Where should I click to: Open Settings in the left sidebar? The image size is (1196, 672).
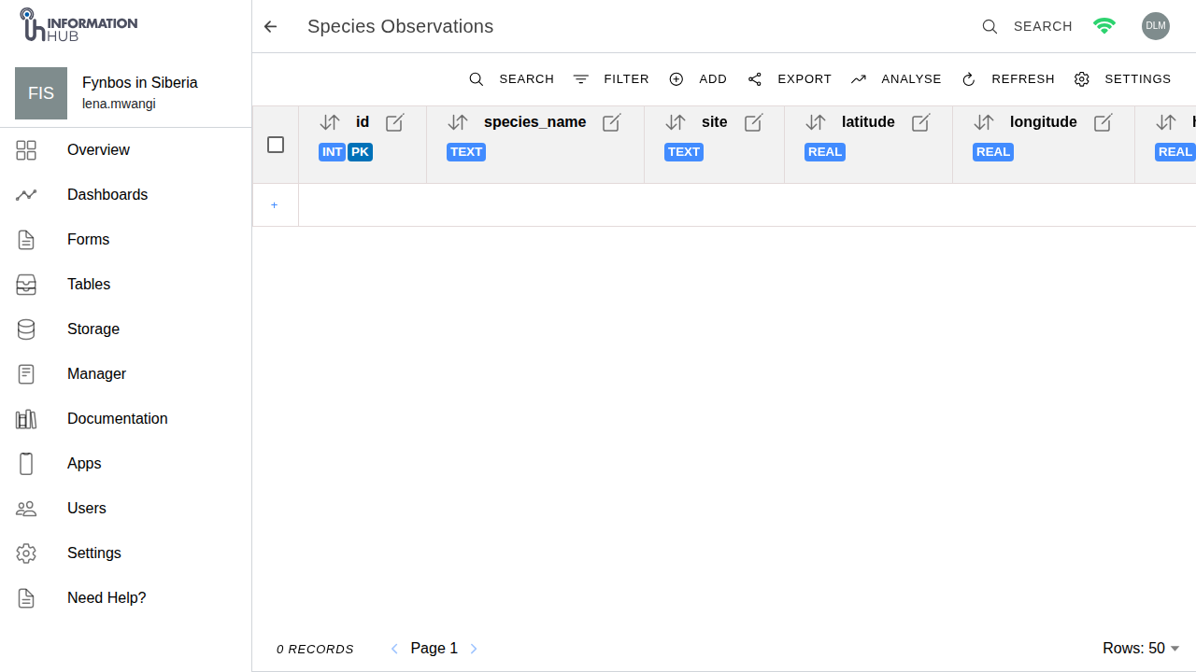126,553
